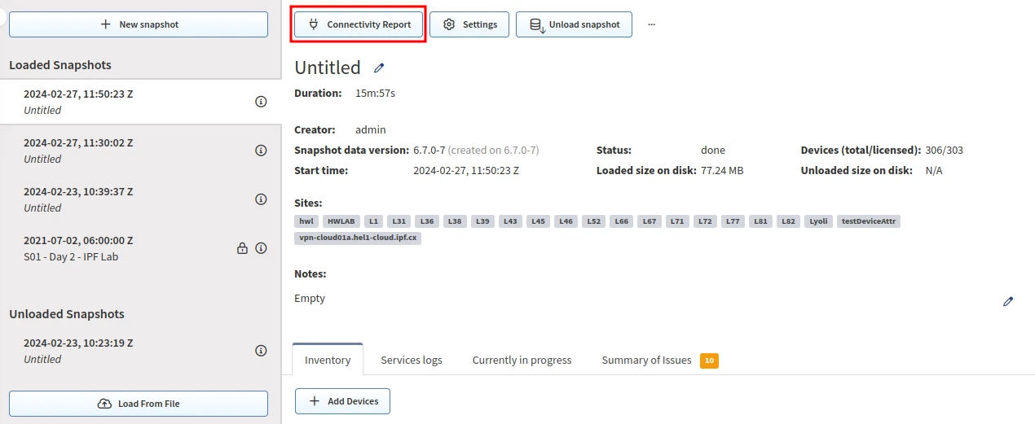Edit the Untitled snapshot name pencil

(379, 68)
